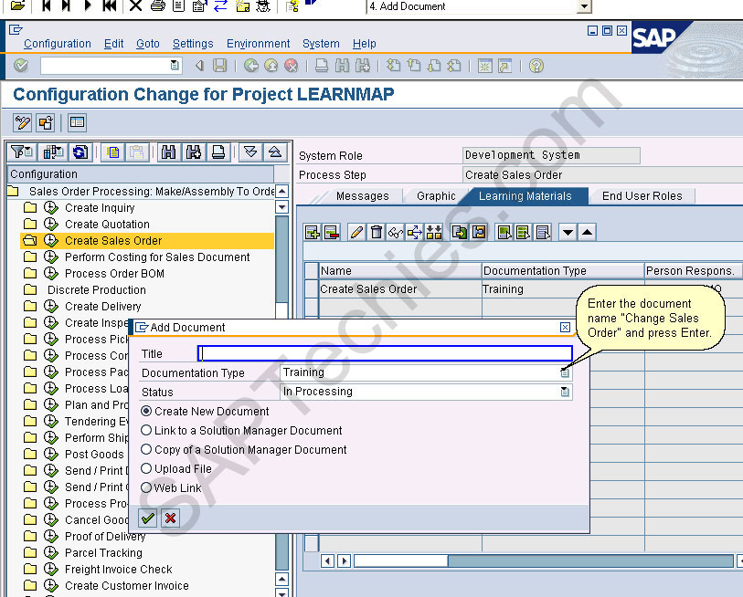Click the green Enter checkmark in SAP toolbar
The width and height of the screenshot is (743, 597).
(21, 66)
